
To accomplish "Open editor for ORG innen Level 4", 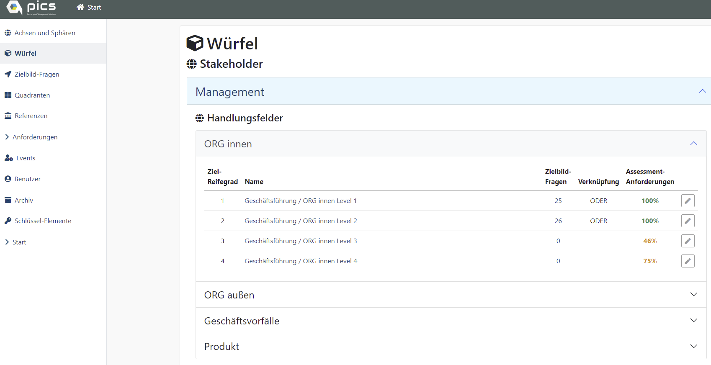I will point(688,261).
